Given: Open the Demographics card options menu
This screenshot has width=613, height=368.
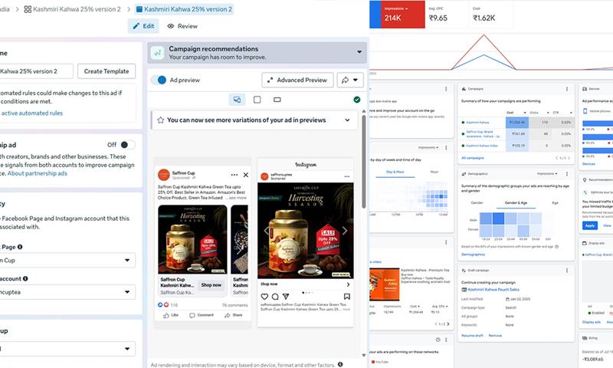Looking at the screenshot, I should coord(567,173).
